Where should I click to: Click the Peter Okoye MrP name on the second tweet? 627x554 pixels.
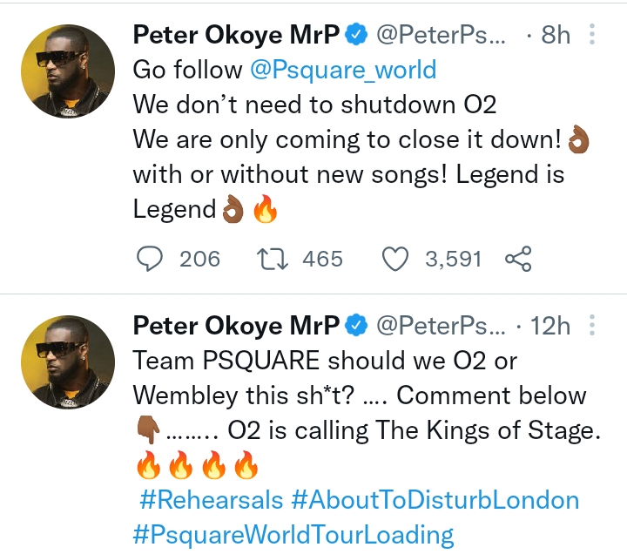point(235,326)
